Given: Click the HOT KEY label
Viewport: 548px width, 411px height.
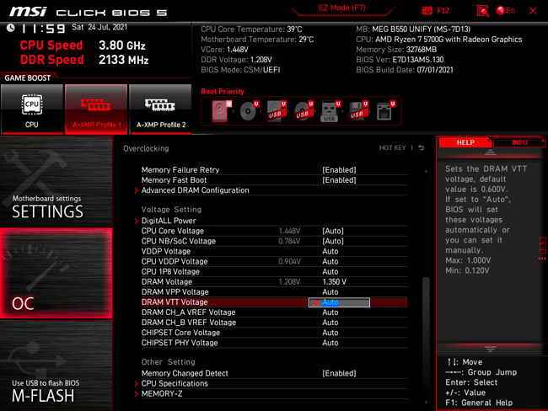Looking at the screenshot, I should coord(392,147).
